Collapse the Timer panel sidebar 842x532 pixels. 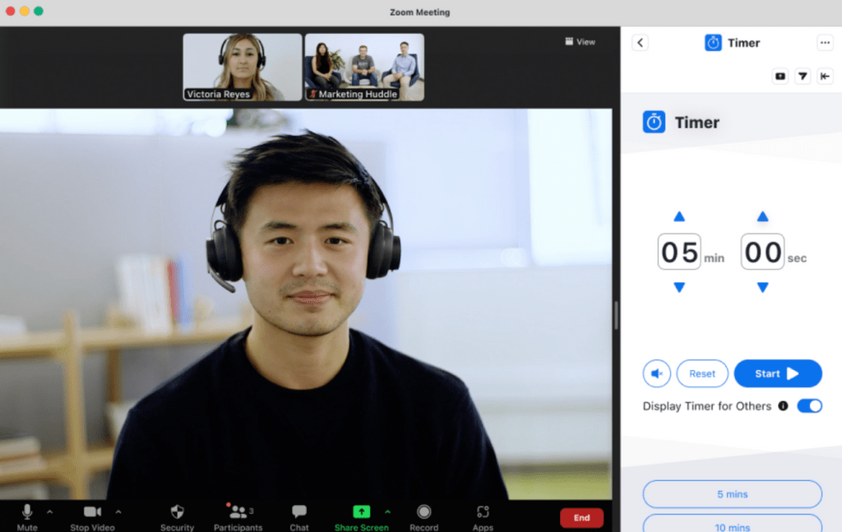[826, 76]
